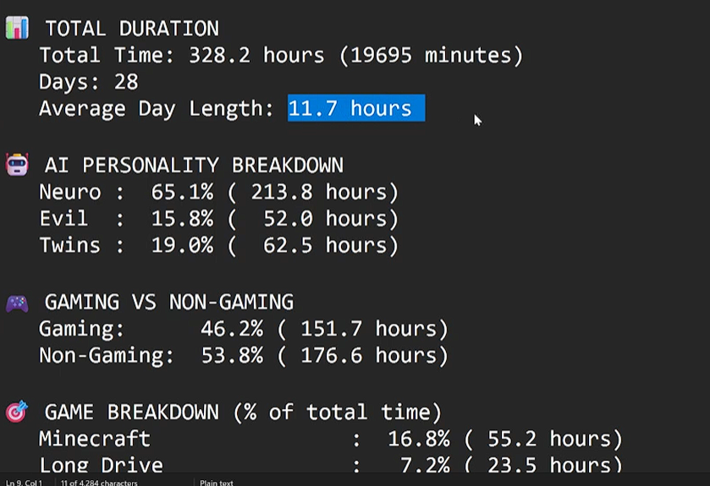Click the 'Plain text' status bar item

(x=217, y=483)
